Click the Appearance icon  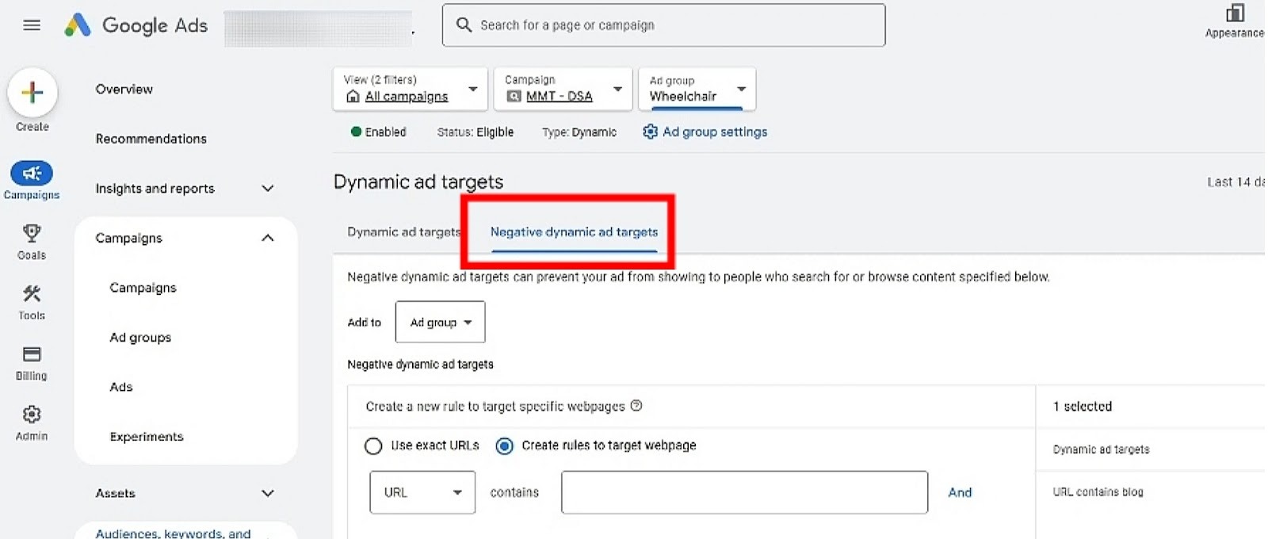1234,13
